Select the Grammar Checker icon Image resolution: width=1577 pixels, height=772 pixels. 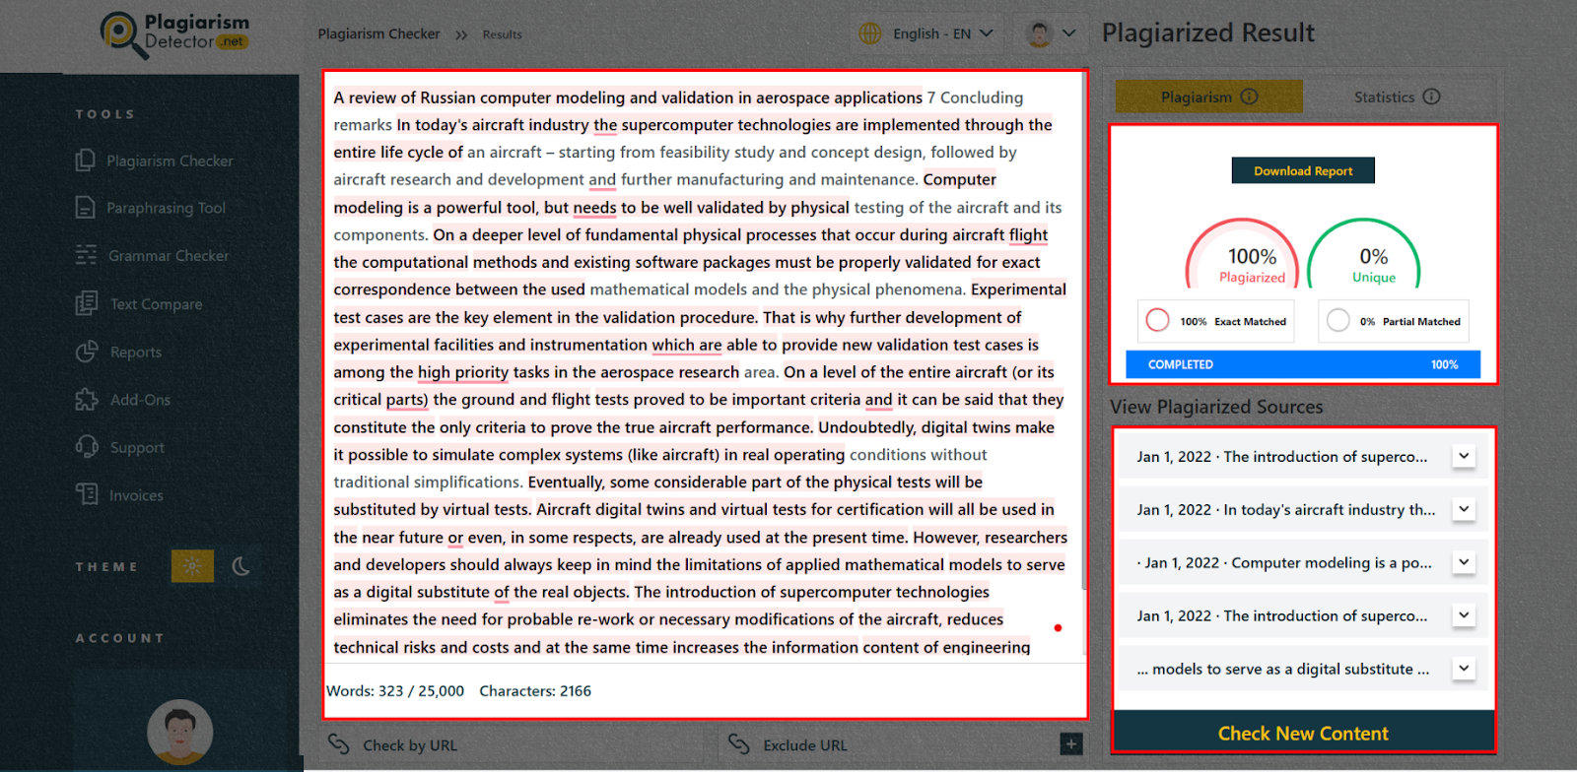86,255
